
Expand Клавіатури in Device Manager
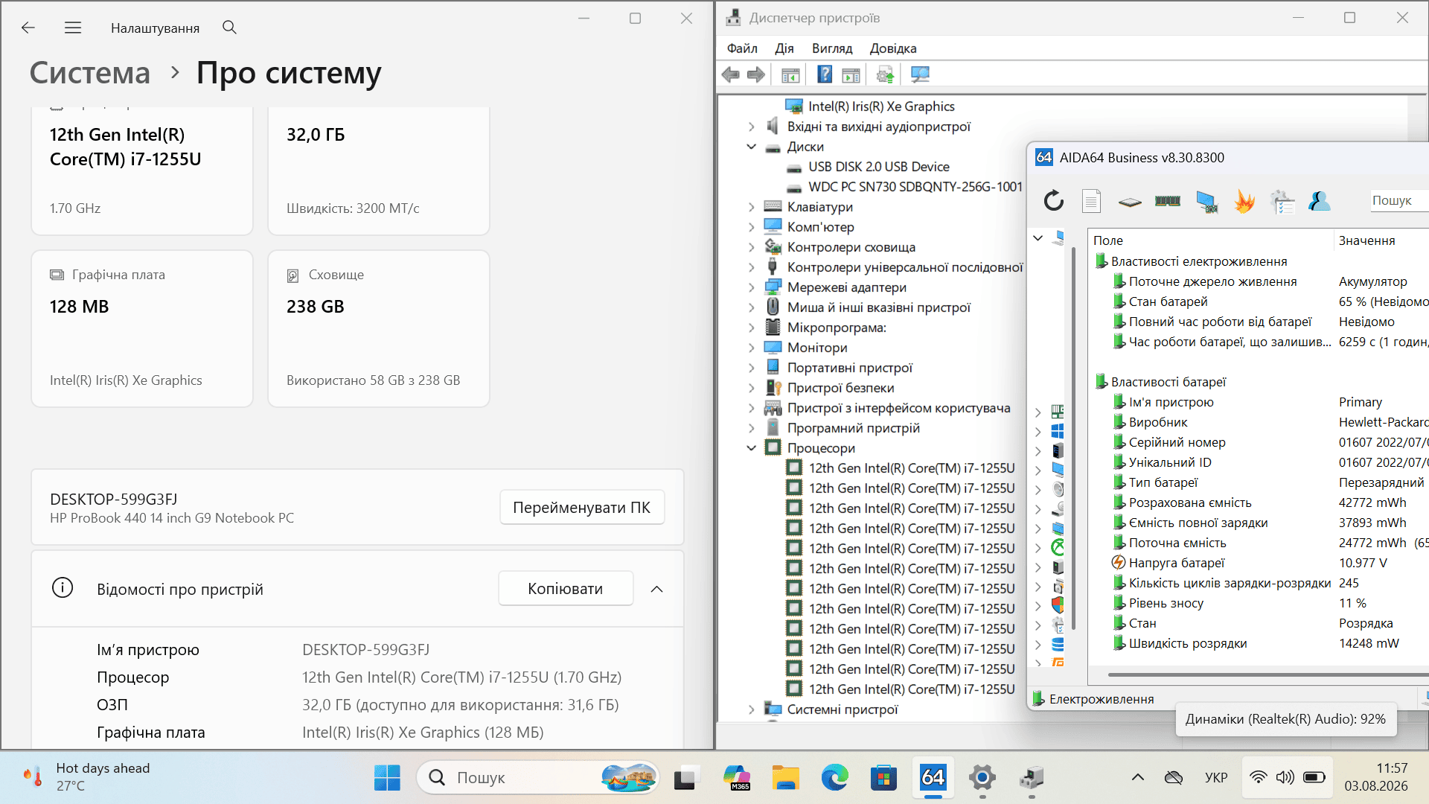[751, 207]
